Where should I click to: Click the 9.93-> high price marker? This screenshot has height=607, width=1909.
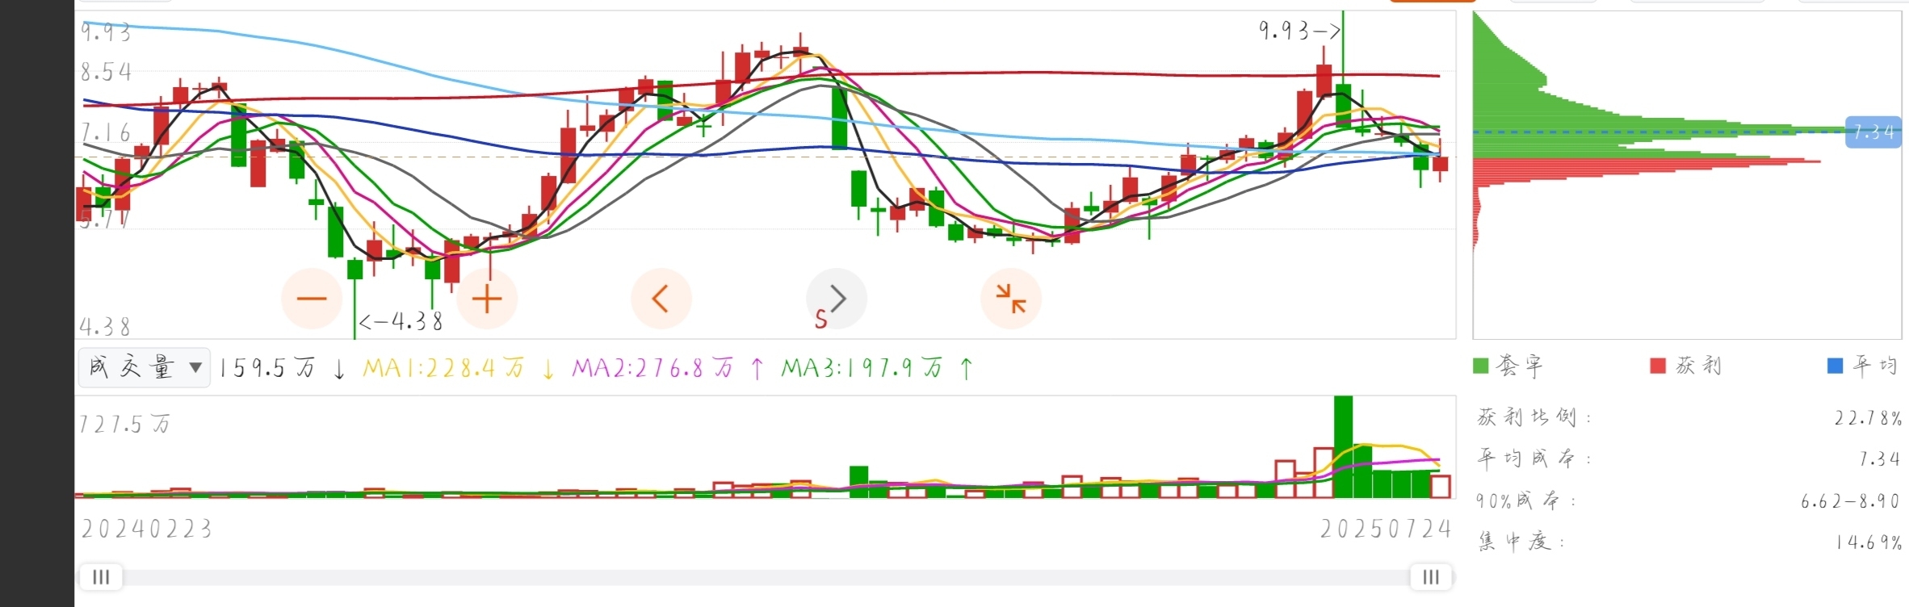point(1299,31)
